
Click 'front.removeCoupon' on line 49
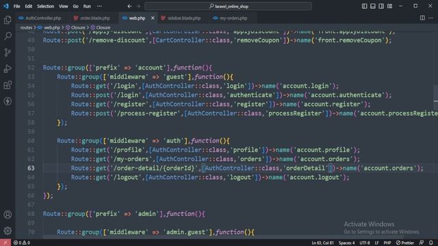coord(350,40)
